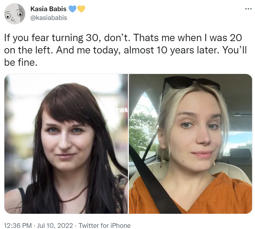The width and height of the screenshot is (255, 229).
Task: Select the Jul 10, 2022 date
Action: coord(55,225)
